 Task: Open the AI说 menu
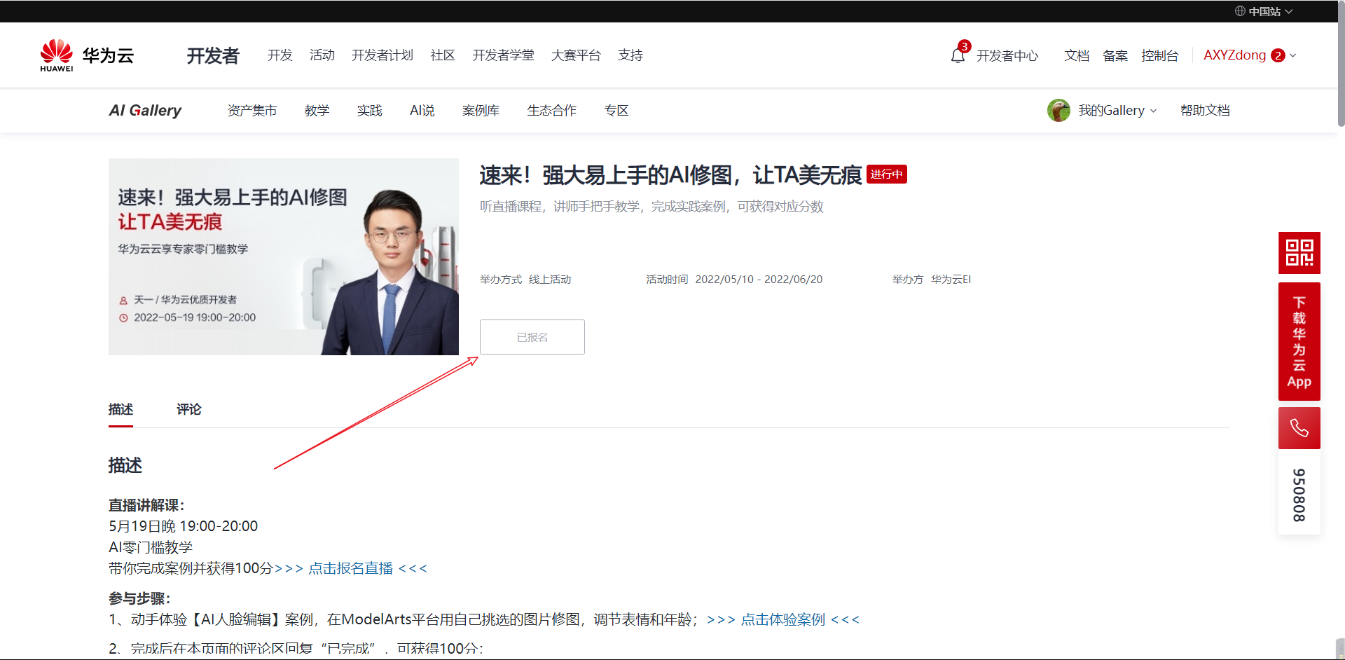pyautogui.click(x=422, y=111)
